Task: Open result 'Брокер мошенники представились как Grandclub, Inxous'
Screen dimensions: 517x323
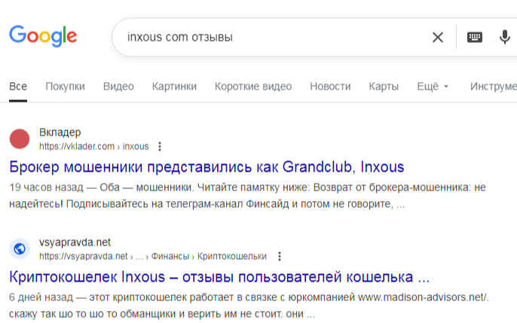Action: 206,166
